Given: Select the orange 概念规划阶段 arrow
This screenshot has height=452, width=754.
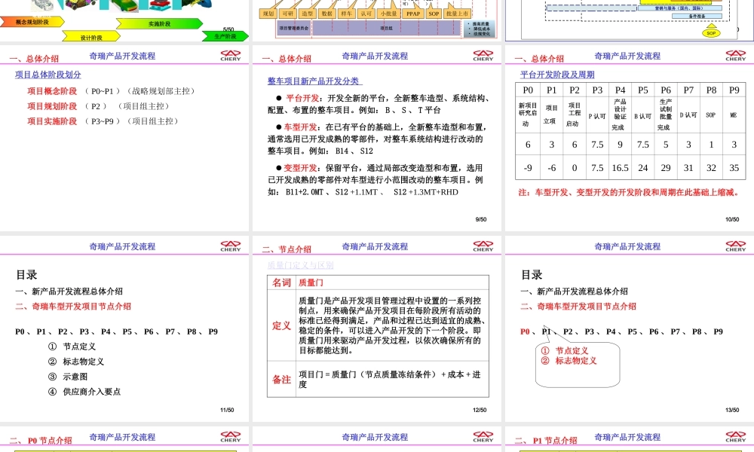Looking at the screenshot, I should tap(32, 22).
